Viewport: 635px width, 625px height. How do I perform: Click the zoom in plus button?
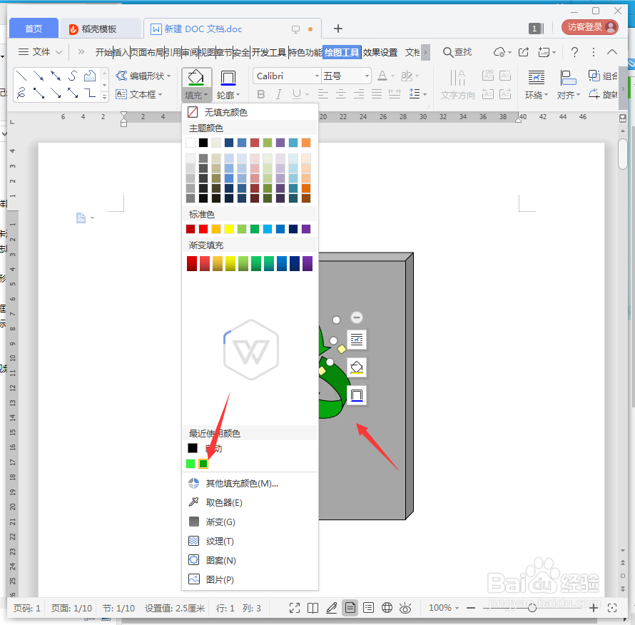click(594, 608)
